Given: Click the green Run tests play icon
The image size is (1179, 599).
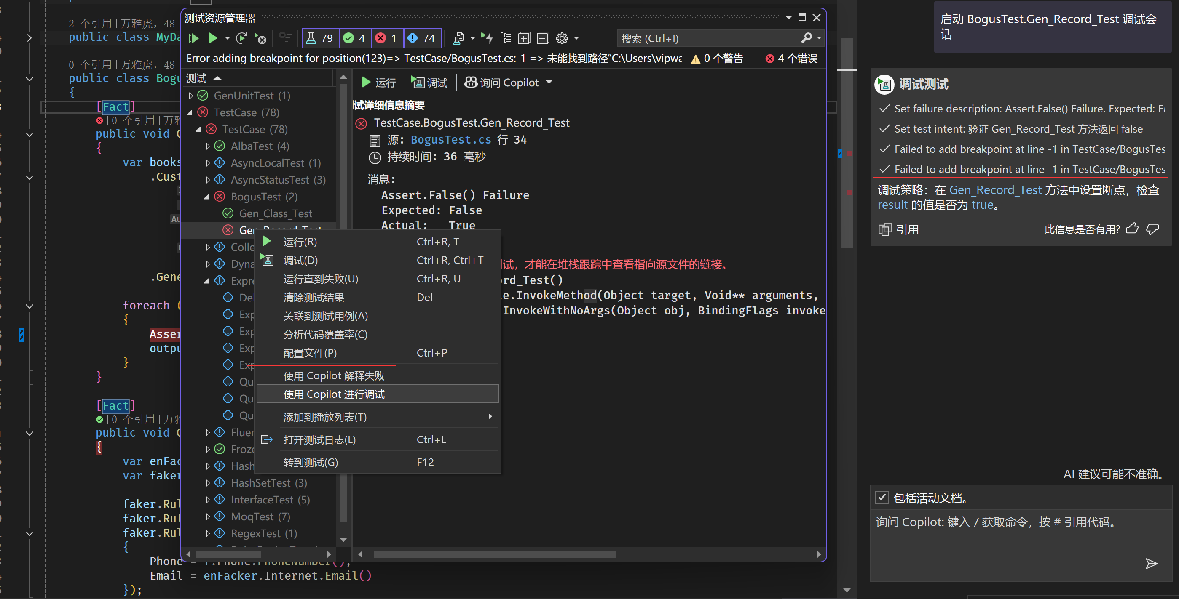Looking at the screenshot, I should click(x=212, y=38).
